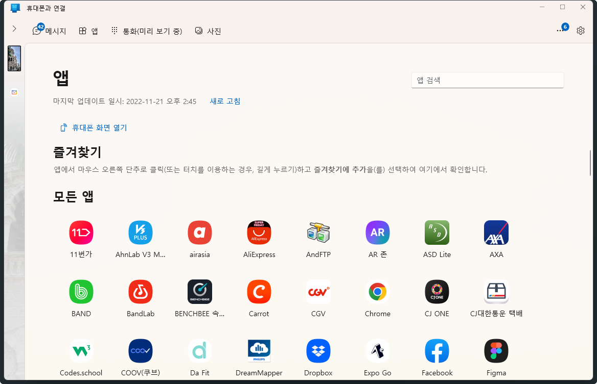Open the BAND app icon

(x=81, y=292)
